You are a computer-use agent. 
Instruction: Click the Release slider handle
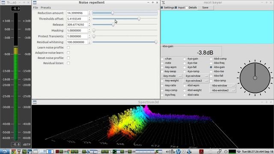[113, 24]
